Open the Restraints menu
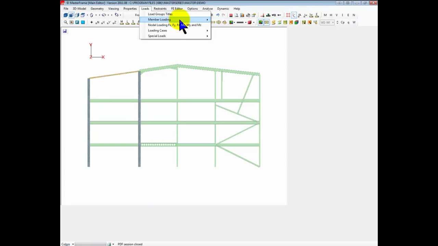Image resolution: width=438 pixels, height=246 pixels. click(160, 9)
